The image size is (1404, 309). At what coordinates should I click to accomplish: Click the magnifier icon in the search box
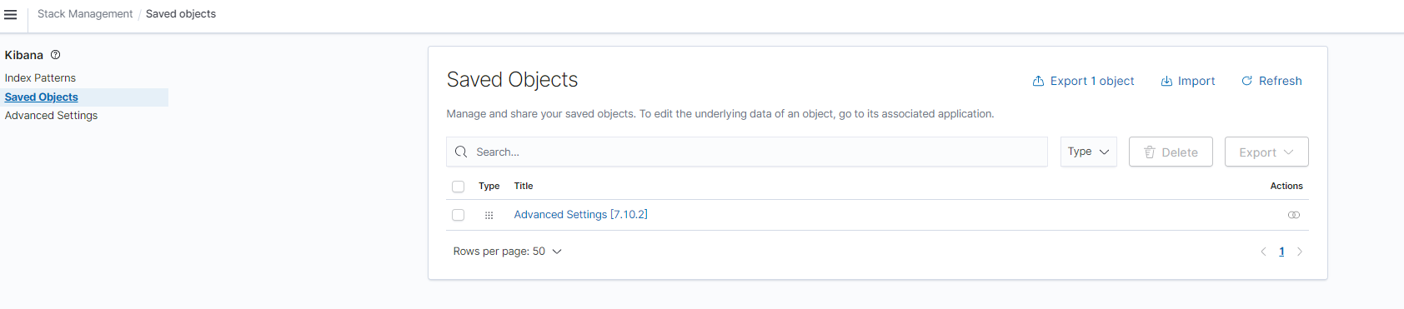(461, 152)
